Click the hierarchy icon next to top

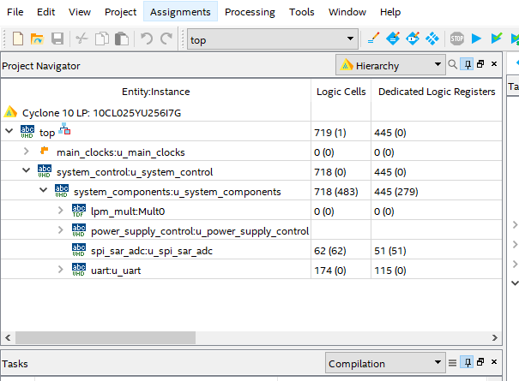click(x=64, y=129)
